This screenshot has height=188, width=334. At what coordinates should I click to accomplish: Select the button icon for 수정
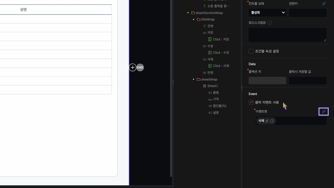point(205,46)
